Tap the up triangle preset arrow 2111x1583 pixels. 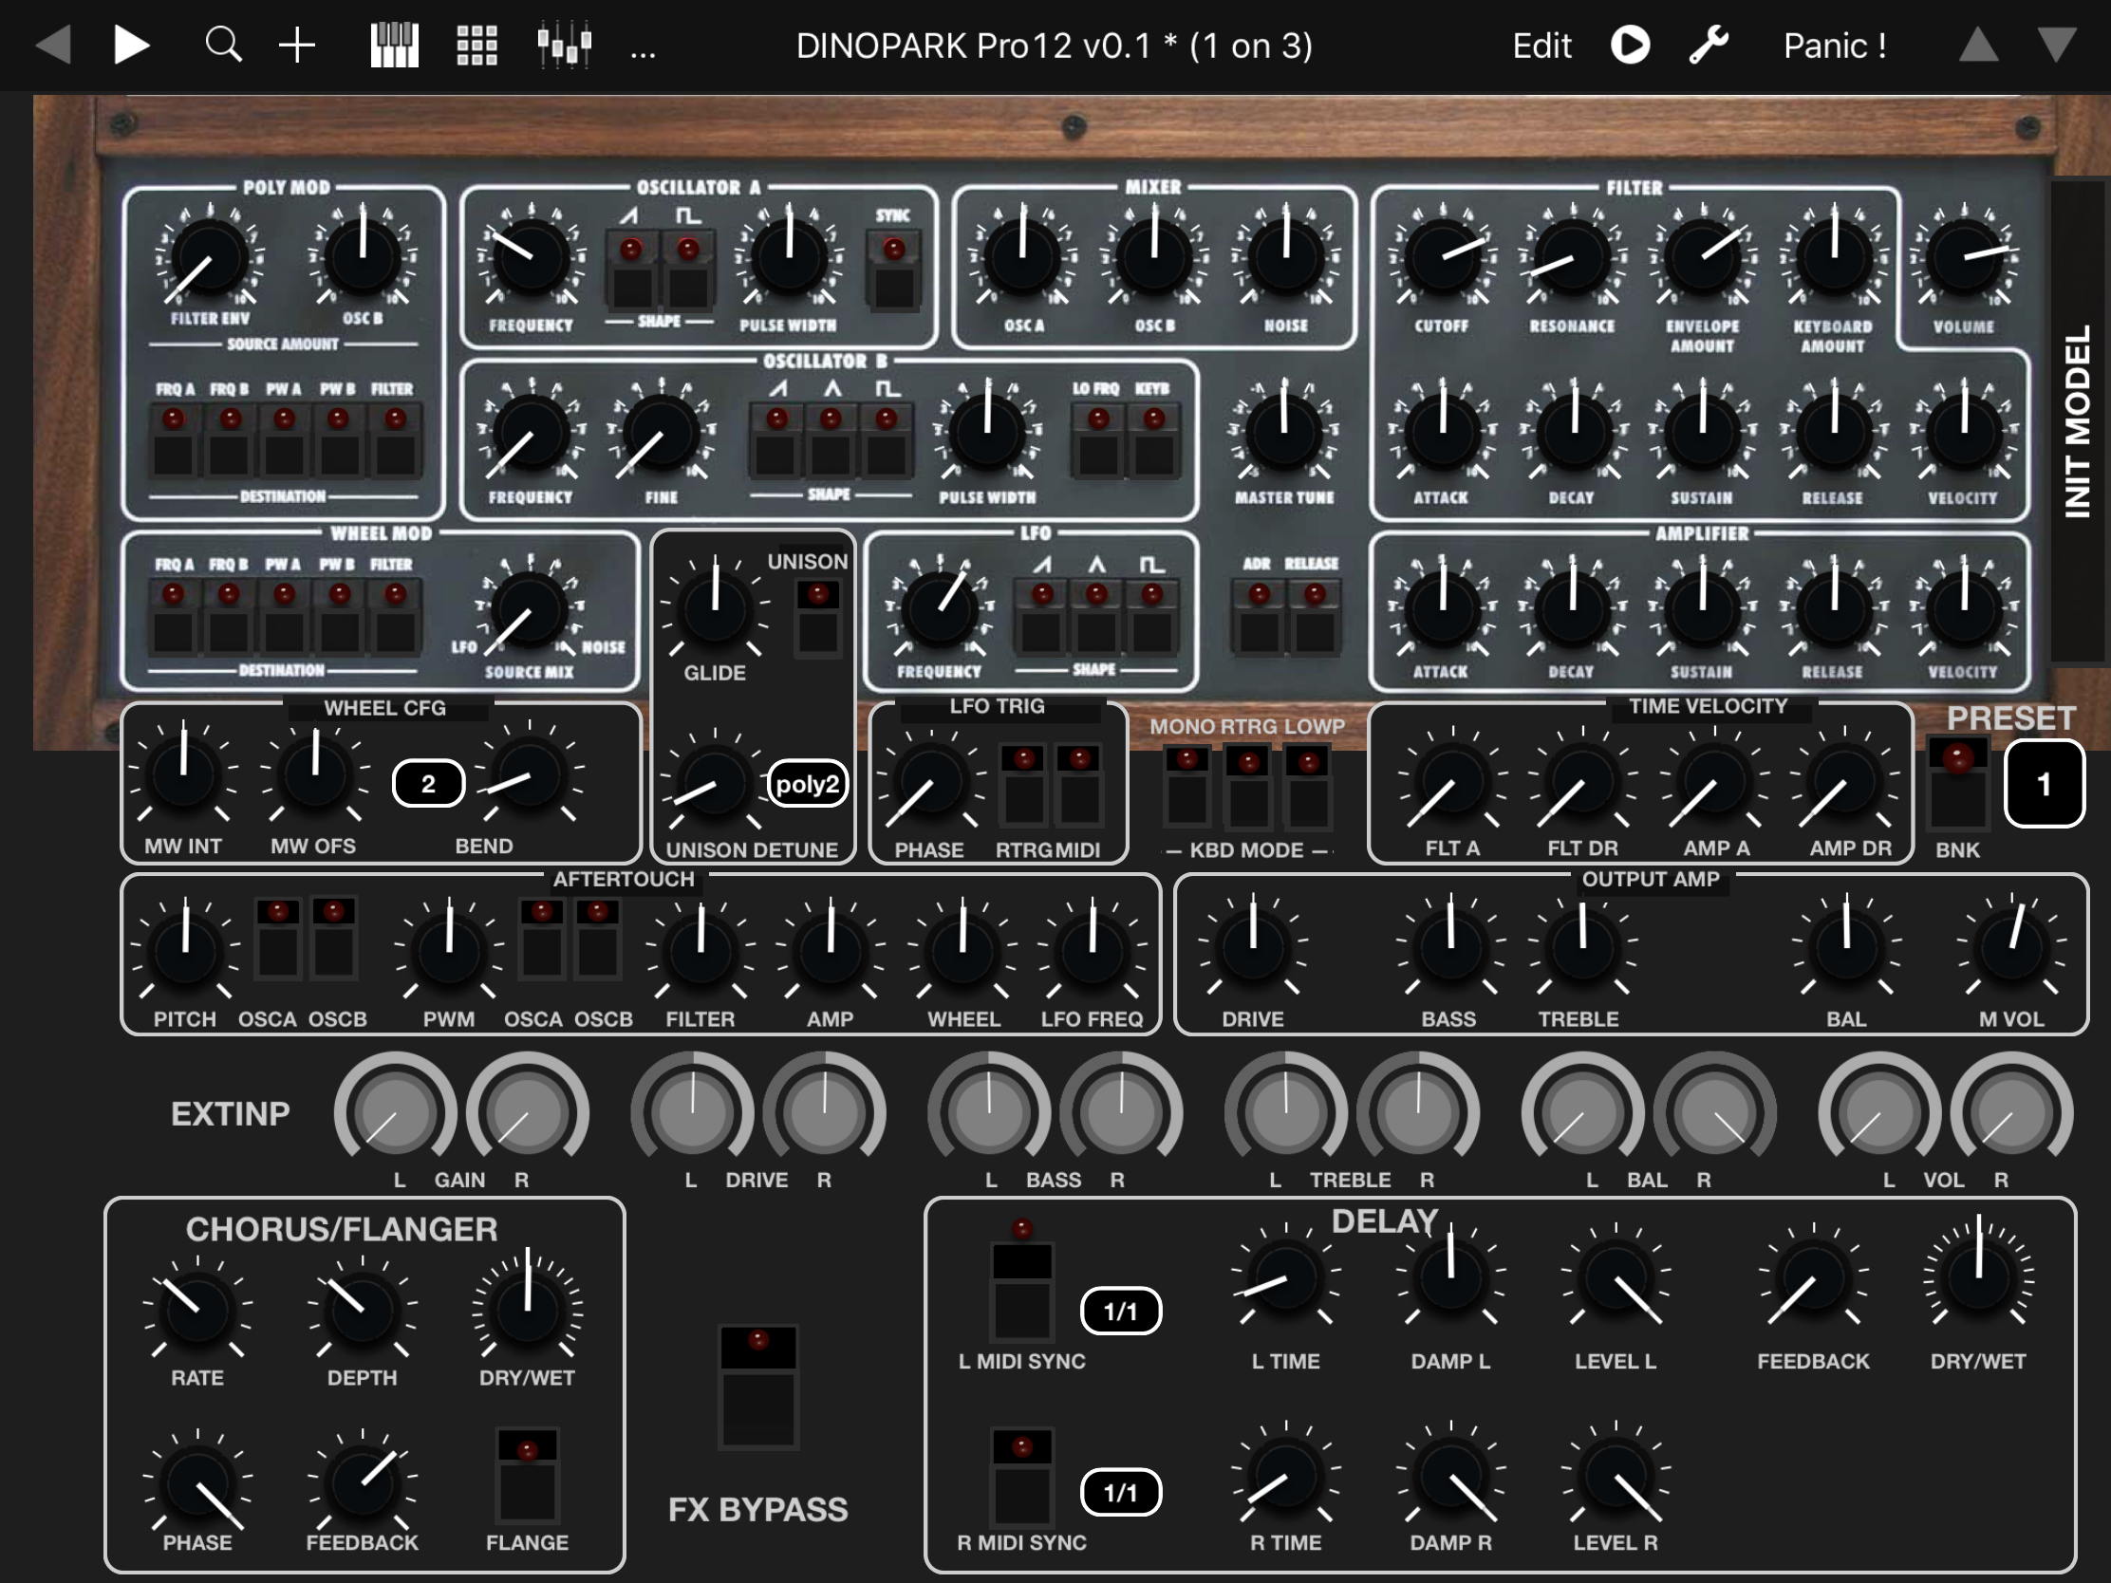click(1978, 45)
